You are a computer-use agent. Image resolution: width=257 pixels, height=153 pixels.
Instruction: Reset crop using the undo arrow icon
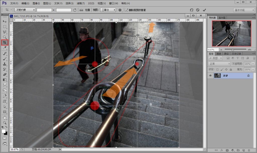coord(191,10)
